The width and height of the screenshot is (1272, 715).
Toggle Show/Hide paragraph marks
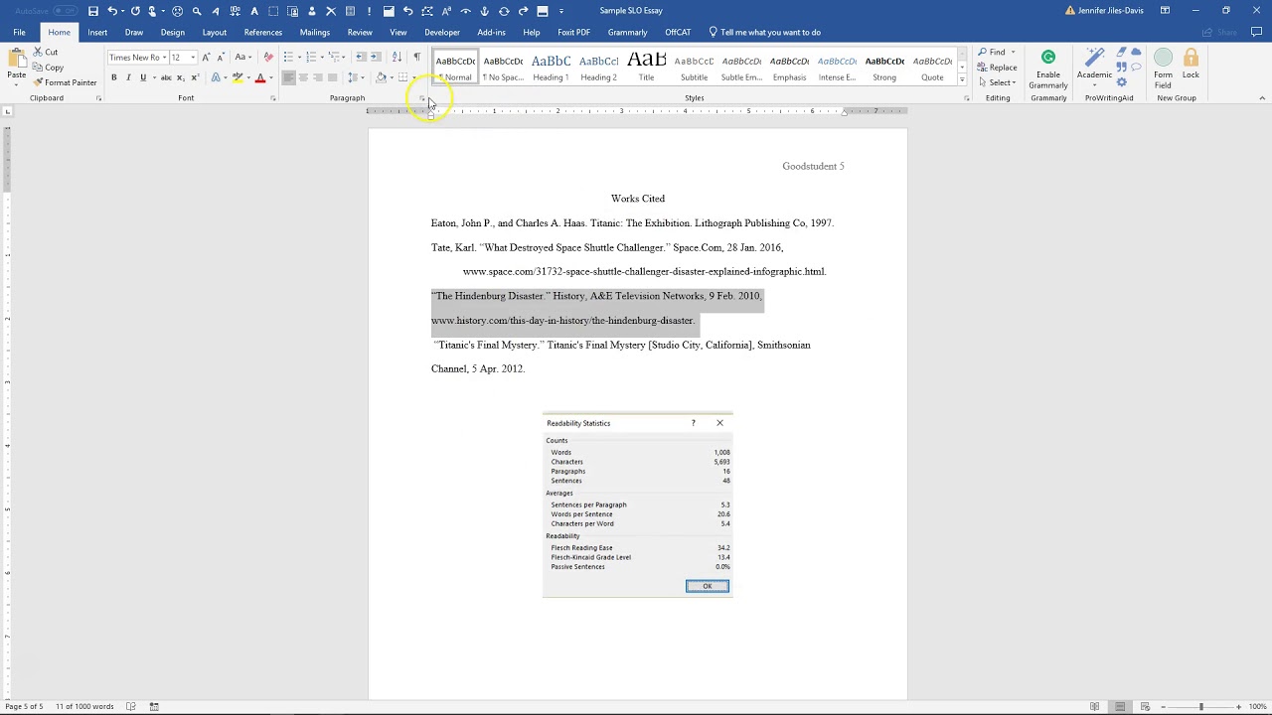pyautogui.click(x=416, y=57)
